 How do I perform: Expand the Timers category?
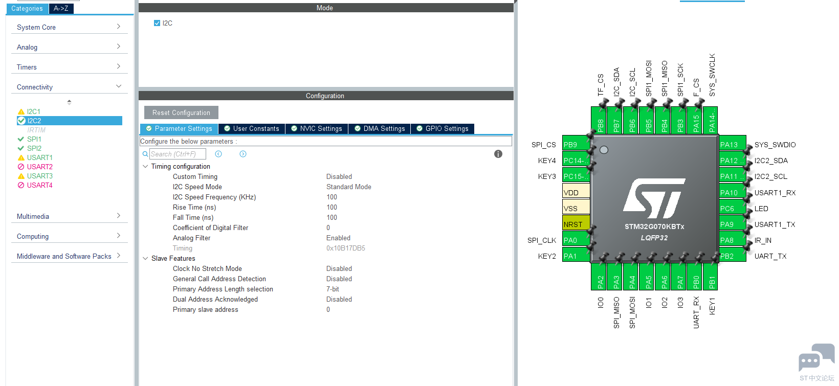[x=69, y=67]
